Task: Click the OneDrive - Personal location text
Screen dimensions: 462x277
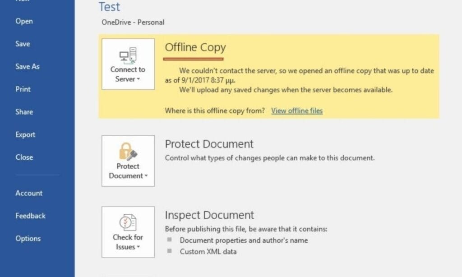Action: click(133, 22)
